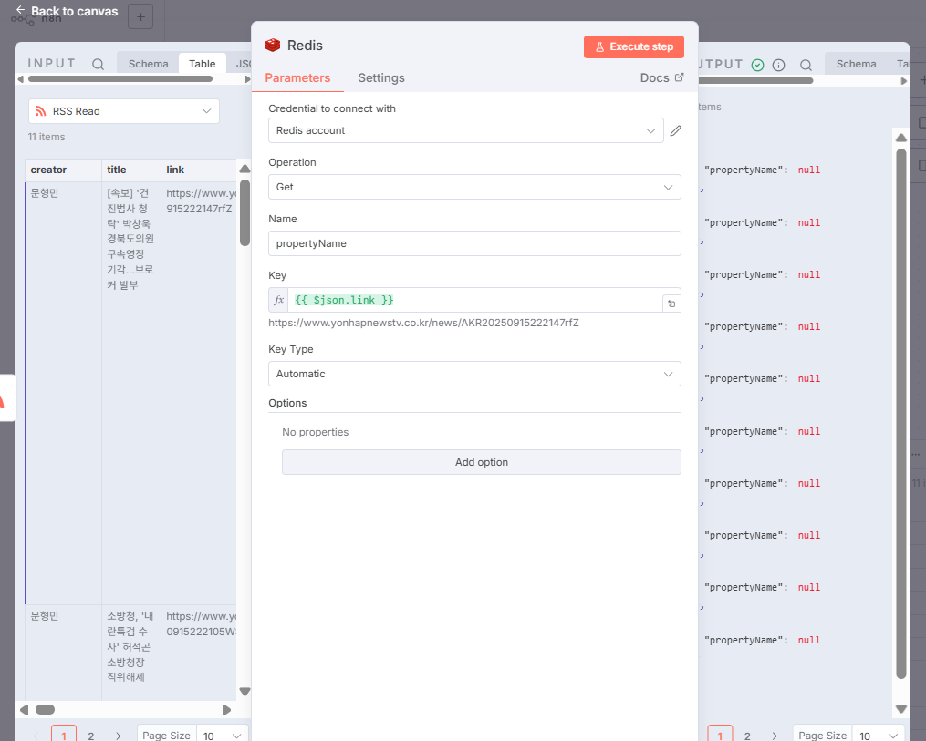926x741 pixels.
Task: Open expression editor for Key field
Action: click(x=671, y=304)
